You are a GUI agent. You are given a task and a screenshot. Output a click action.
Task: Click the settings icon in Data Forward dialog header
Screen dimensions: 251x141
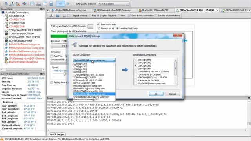tap(75, 45)
